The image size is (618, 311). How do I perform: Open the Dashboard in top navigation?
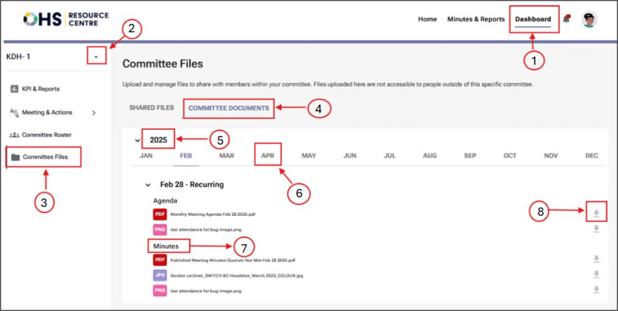(533, 19)
